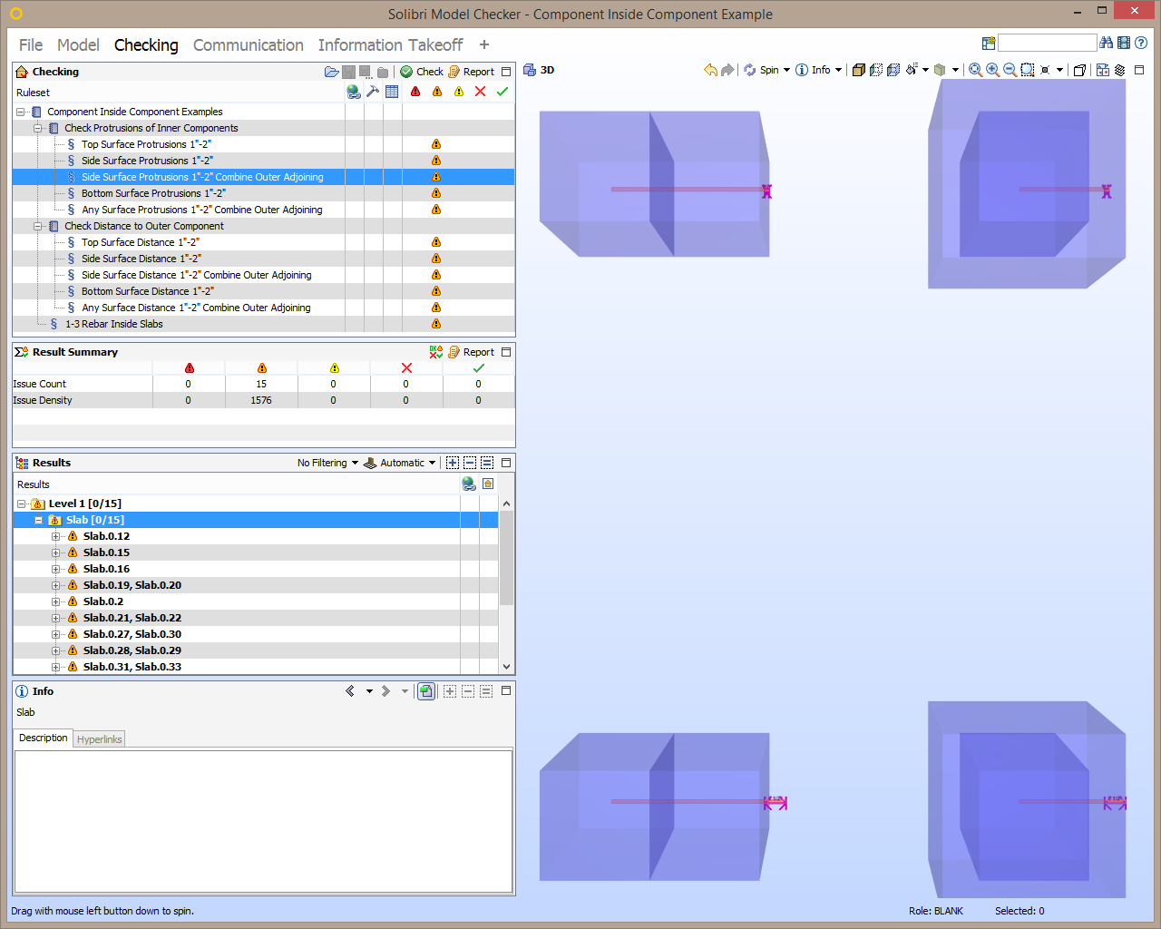Collapse the Level 1 [0/15] results node
Image resolution: width=1161 pixels, height=929 pixels.
coord(21,504)
